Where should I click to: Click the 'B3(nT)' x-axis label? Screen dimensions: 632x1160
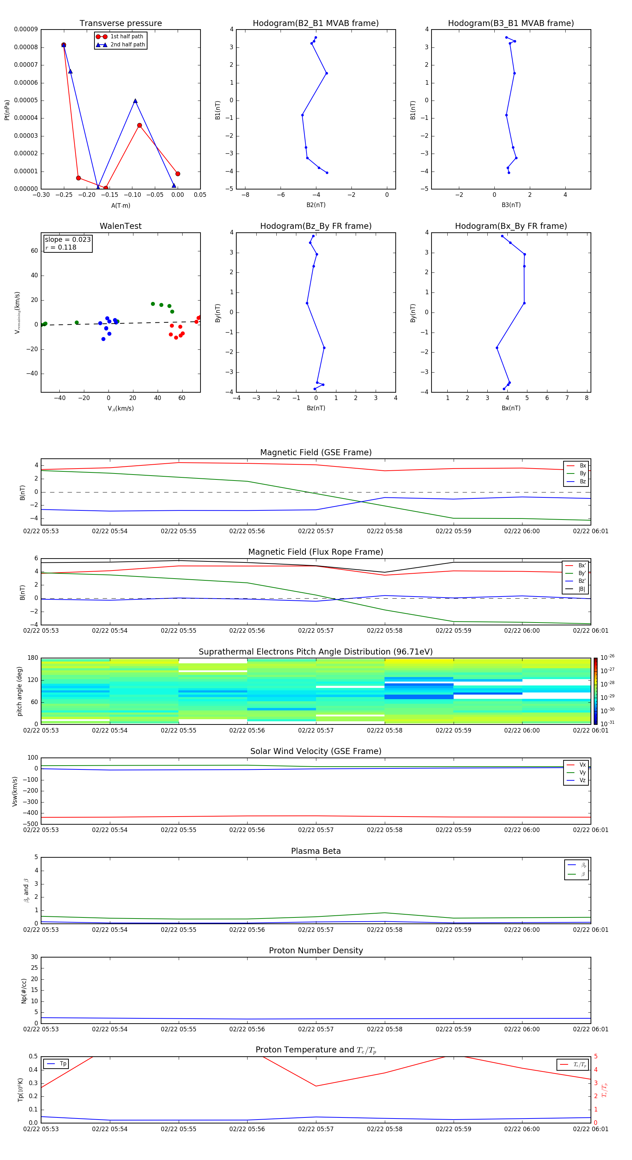click(511, 205)
